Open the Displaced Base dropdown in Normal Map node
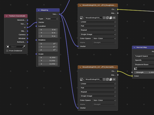This screenshot has height=115, width=154. [x=144, y=65]
